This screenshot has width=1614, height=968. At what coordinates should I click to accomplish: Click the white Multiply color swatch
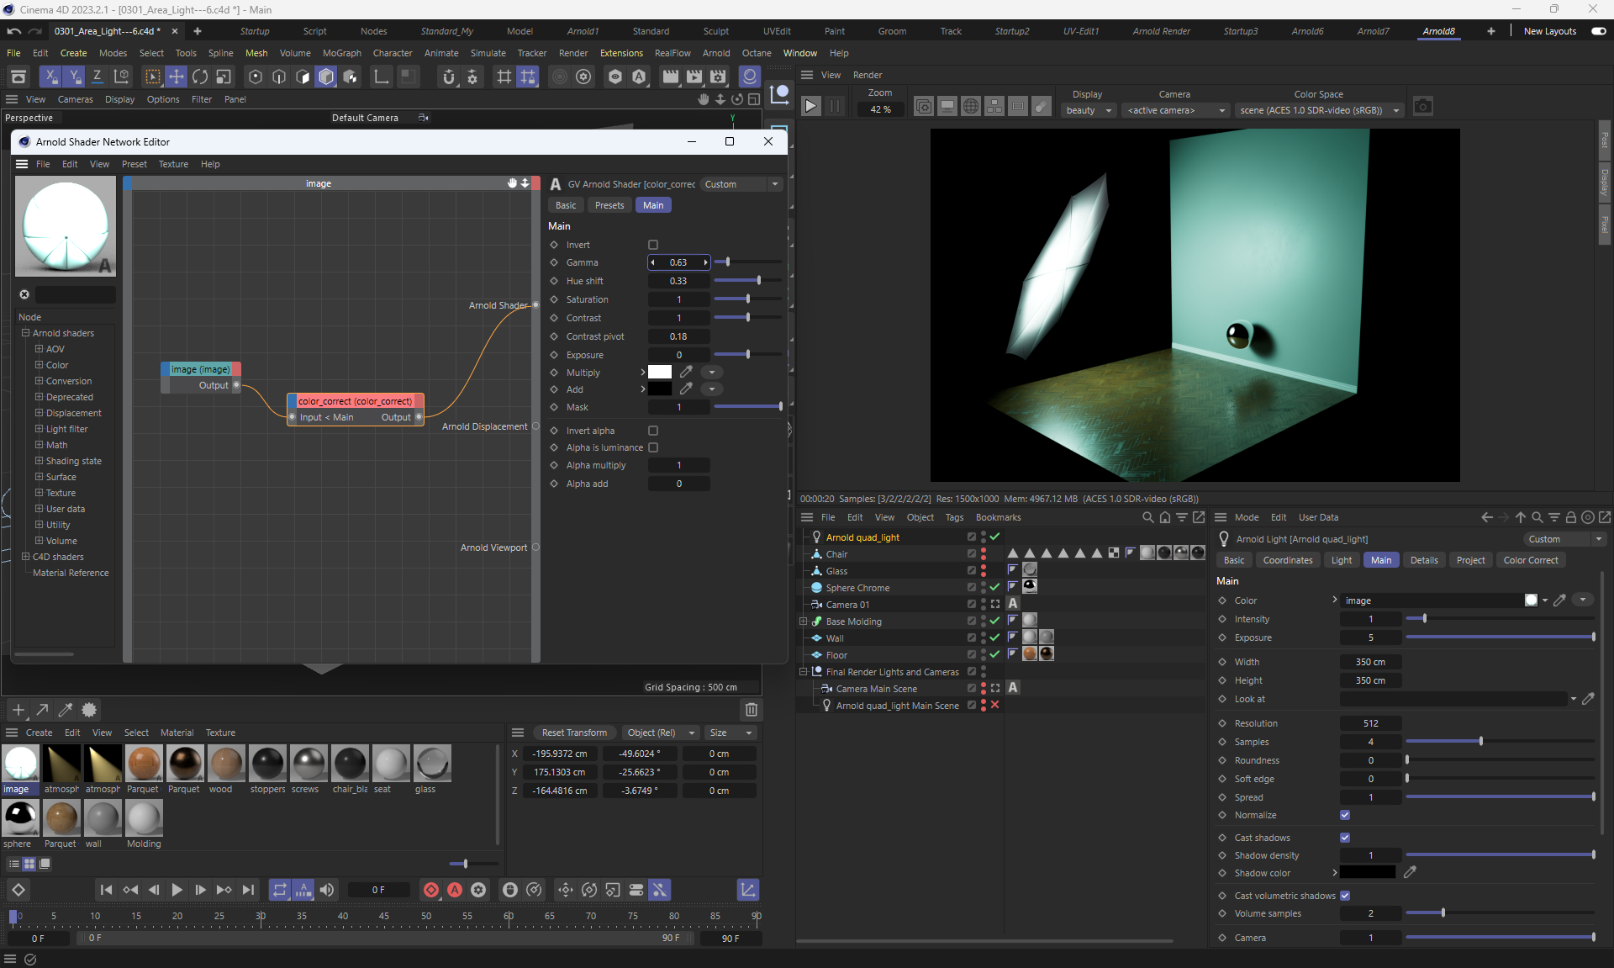(x=660, y=372)
